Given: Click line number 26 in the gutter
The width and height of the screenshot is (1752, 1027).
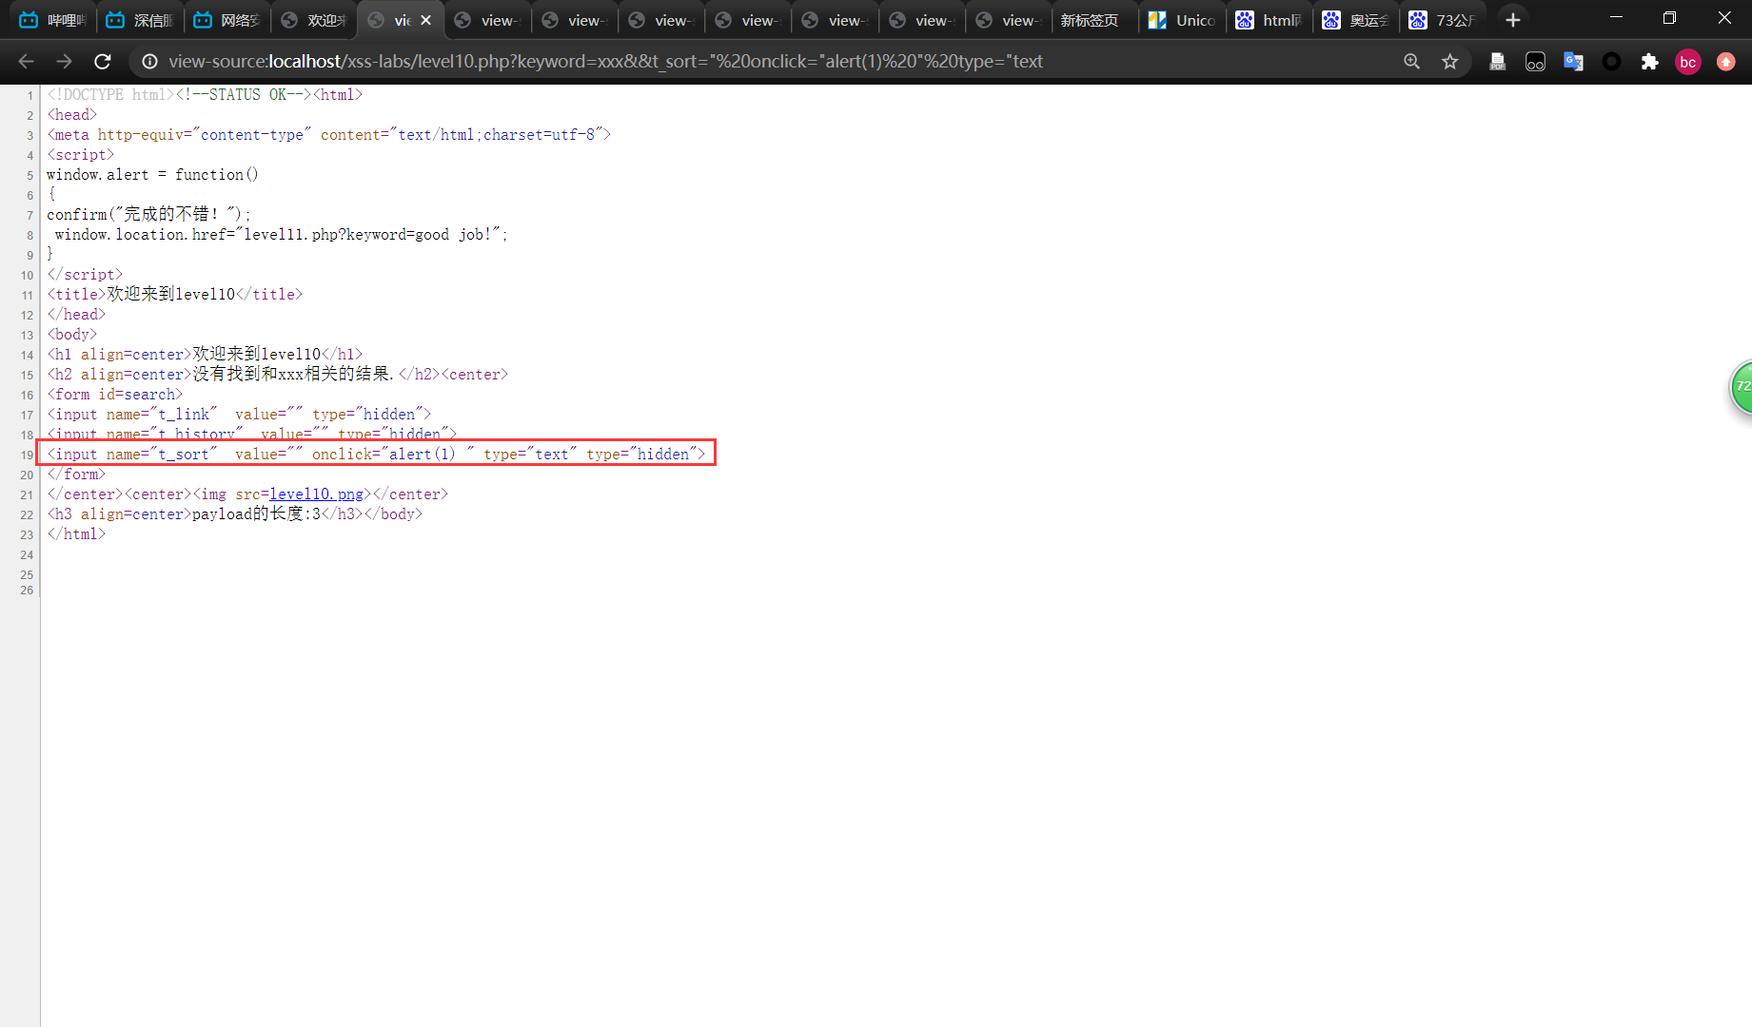Looking at the screenshot, I should click(27, 591).
